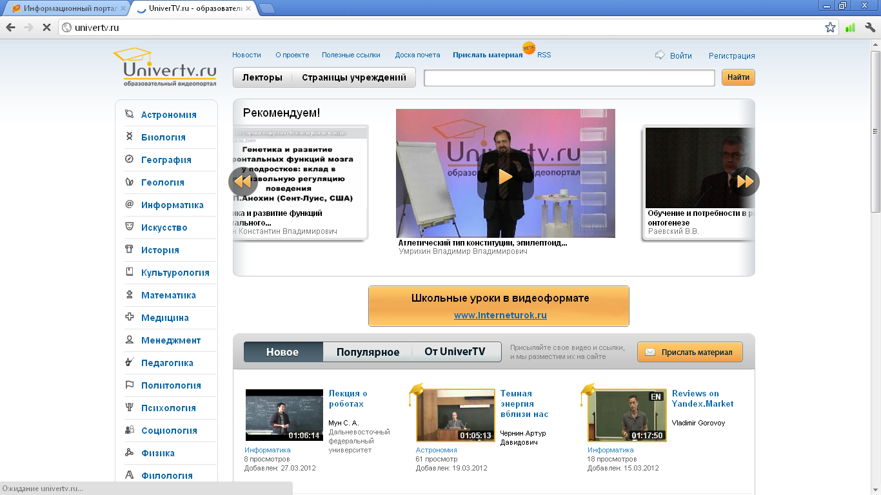Click the Геология category icon
The width and height of the screenshot is (881, 495).
click(x=129, y=182)
